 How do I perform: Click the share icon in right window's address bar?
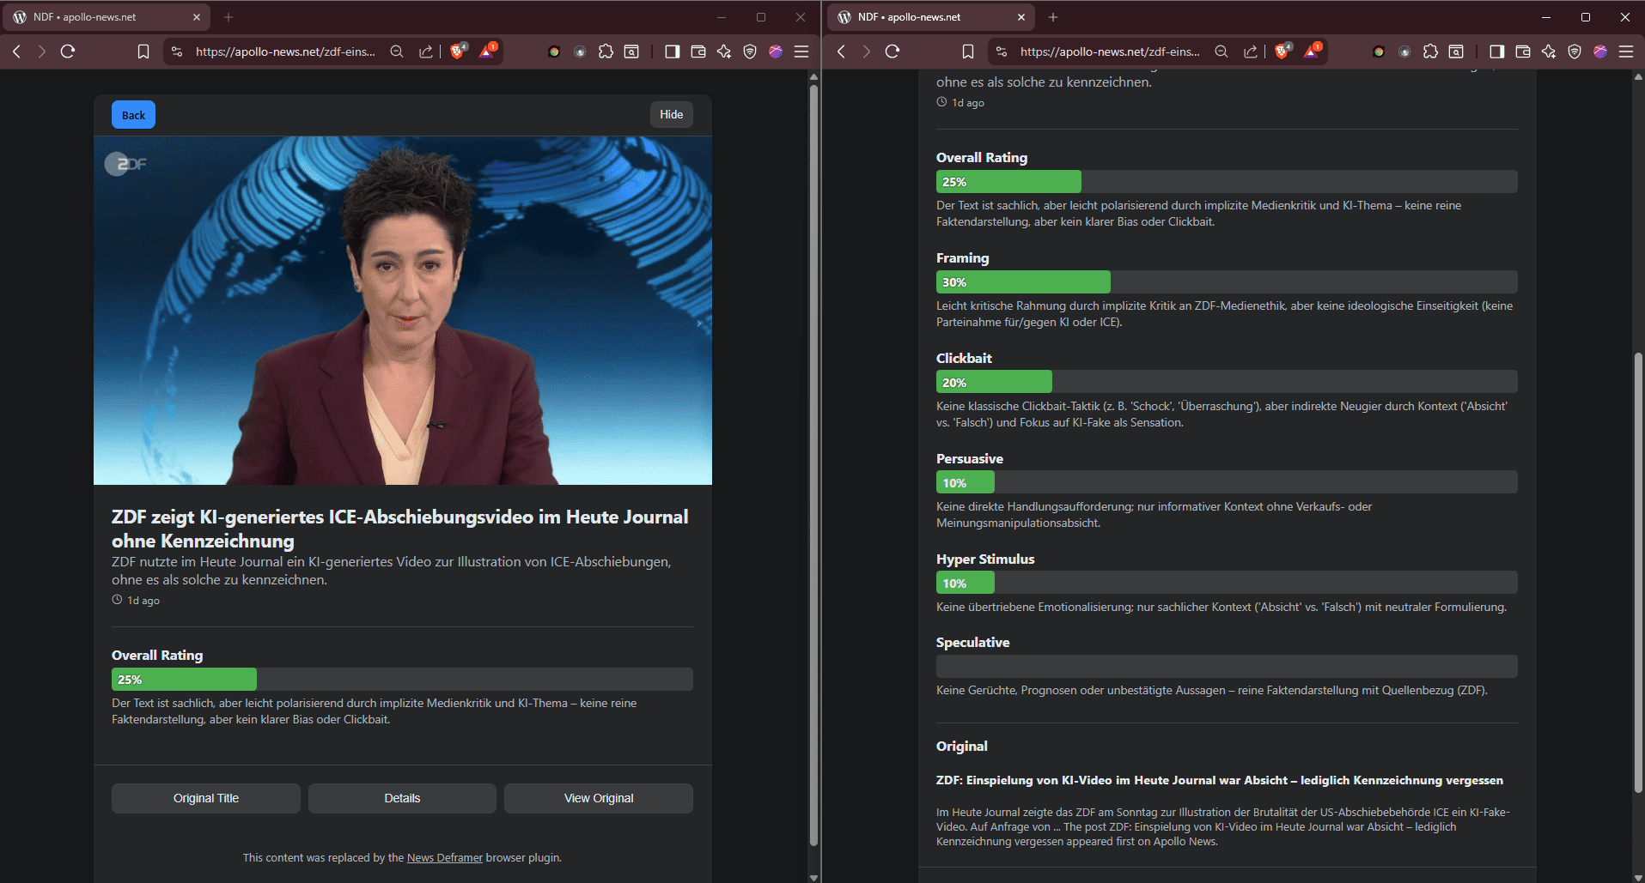tap(1250, 51)
